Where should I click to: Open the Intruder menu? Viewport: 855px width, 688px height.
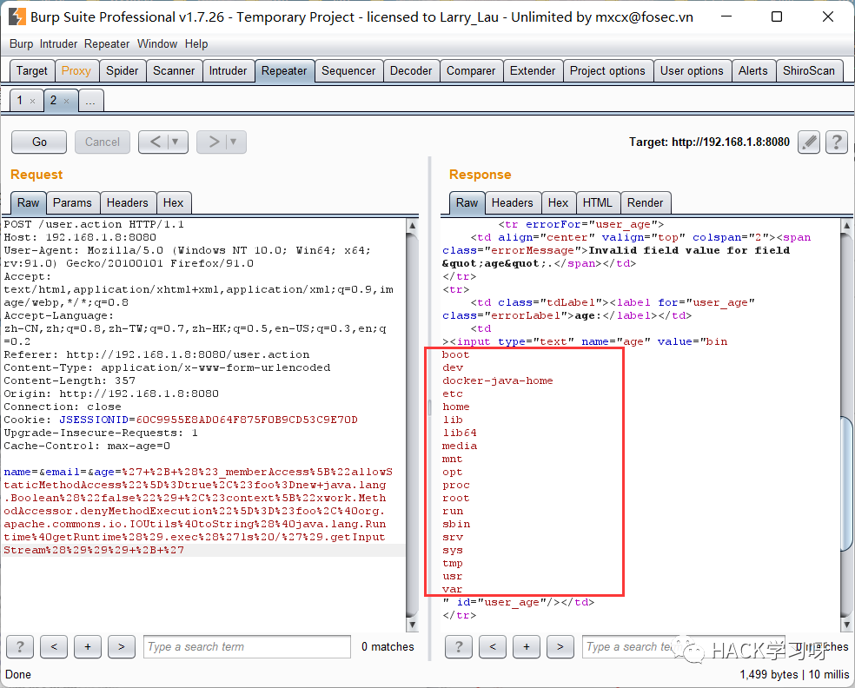[58, 43]
